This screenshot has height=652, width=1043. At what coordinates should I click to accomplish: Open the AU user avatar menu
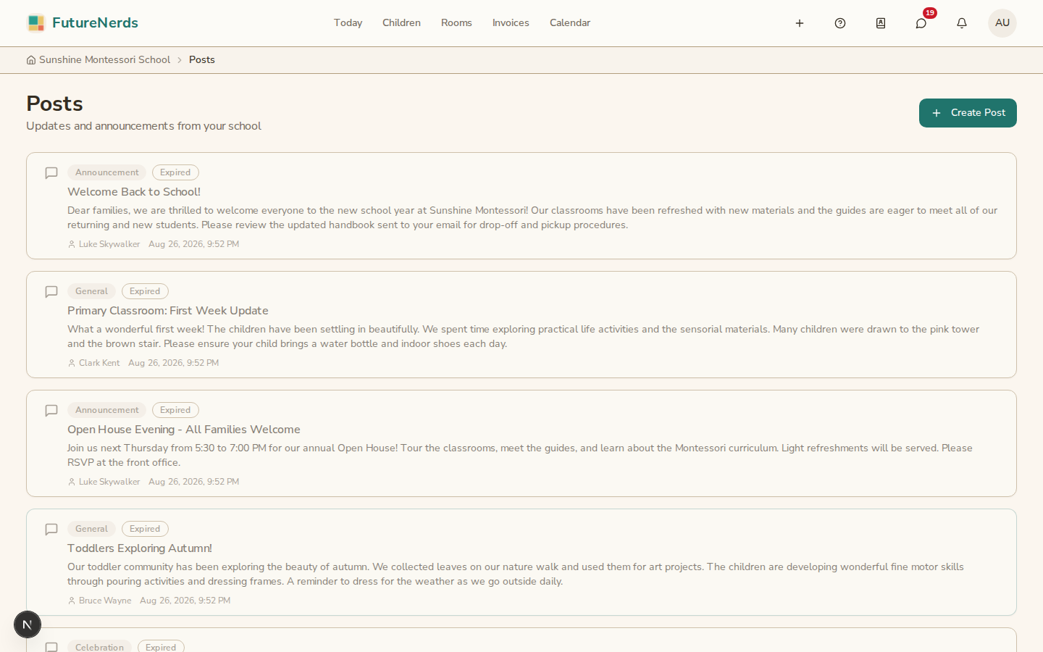pos(1002,23)
